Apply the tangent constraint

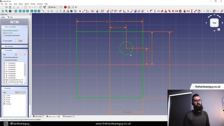coord(169,11)
